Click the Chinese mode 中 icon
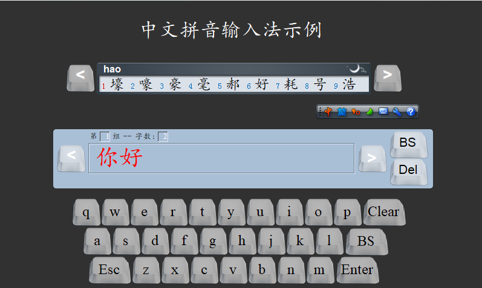Image resolution: width=482 pixels, height=288 pixels. tap(328, 112)
